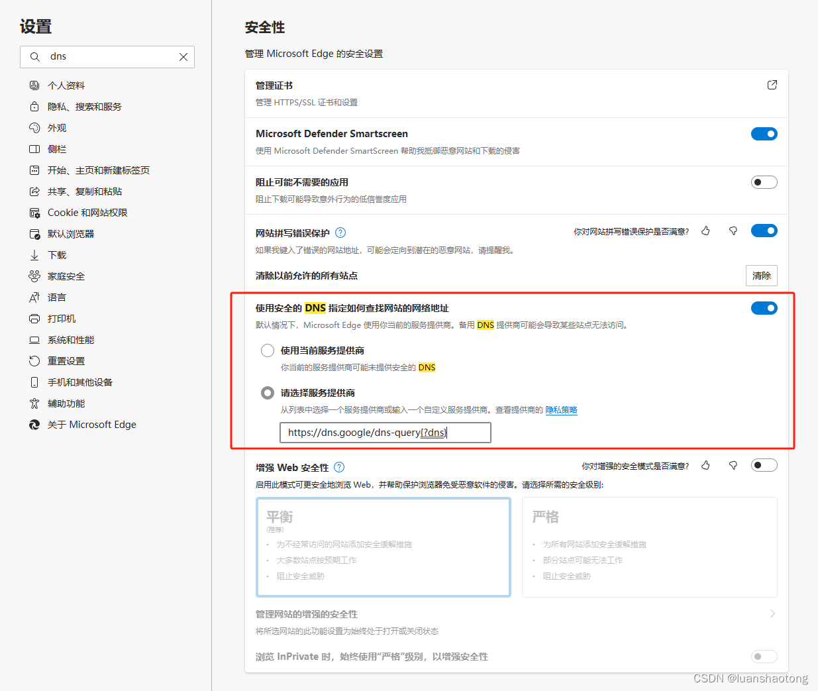The width and height of the screenshot is (818, 691).
Task: Click the dns settings search field
Action: tap(107, 57)
